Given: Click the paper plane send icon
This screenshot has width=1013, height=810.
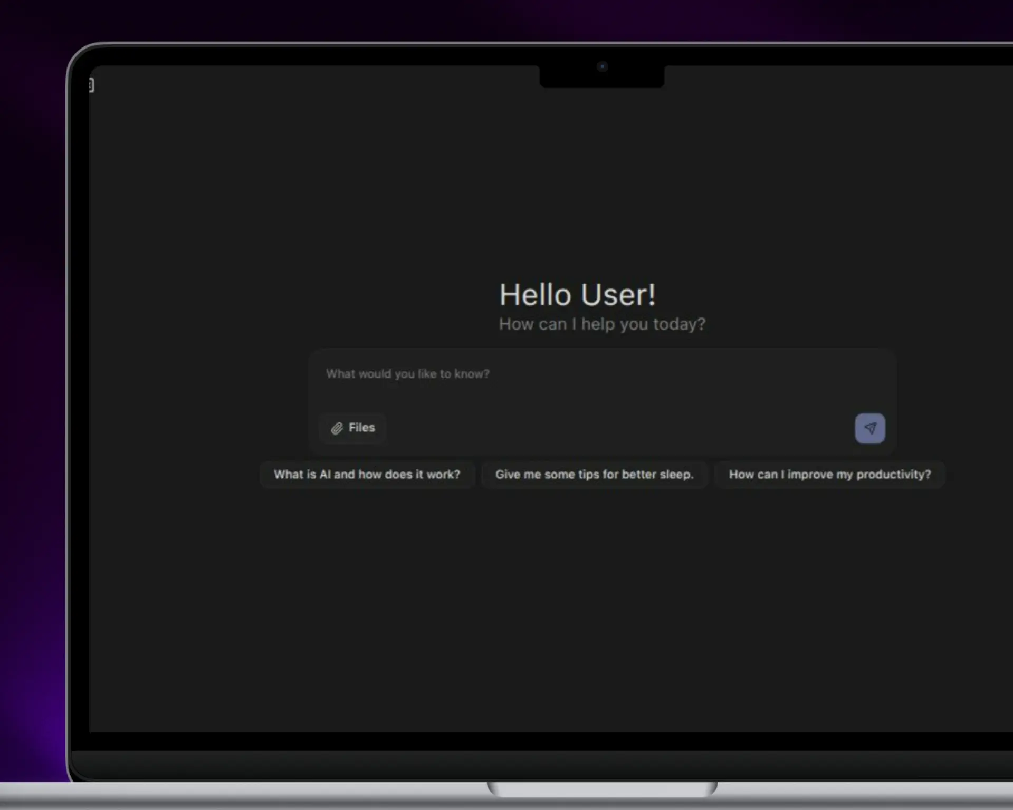Looking at the screenshot, I should pyautogui.click(x=870, y=428).
